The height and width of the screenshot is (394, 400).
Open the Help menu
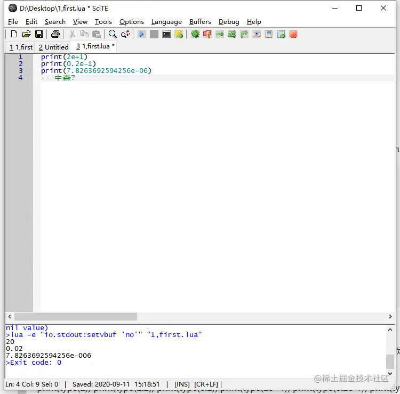click(254, 22)
